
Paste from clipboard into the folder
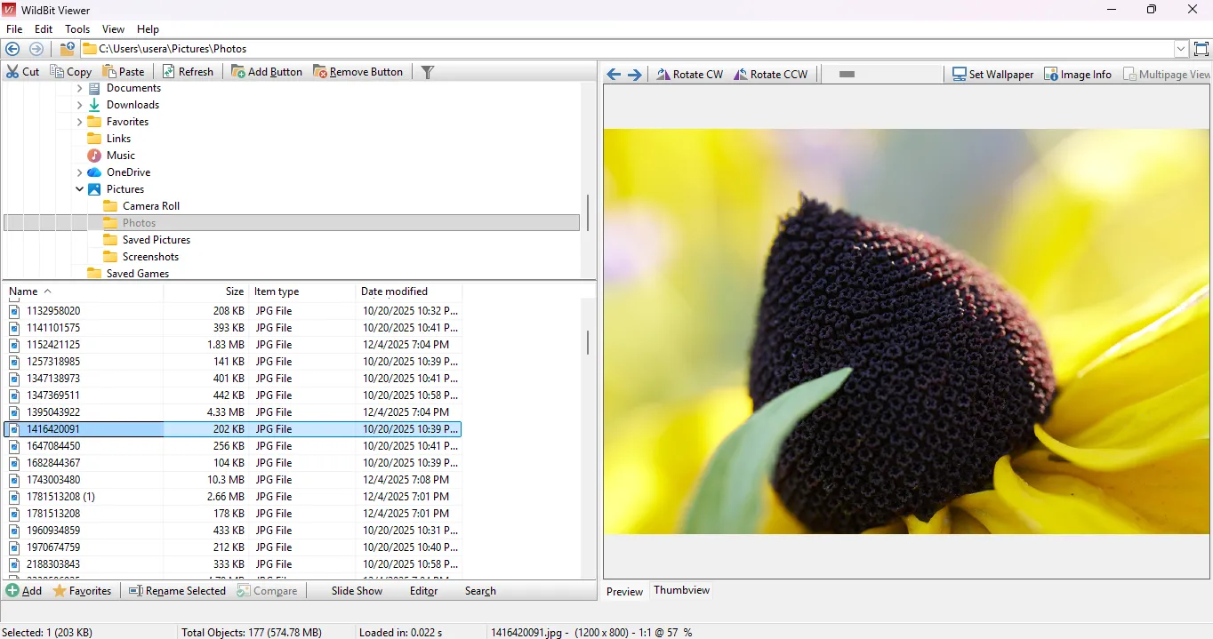(125, 71)
